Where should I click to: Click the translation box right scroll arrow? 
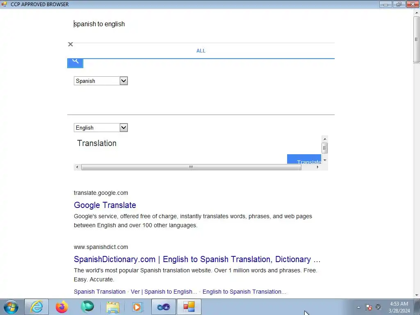[318, 167]
